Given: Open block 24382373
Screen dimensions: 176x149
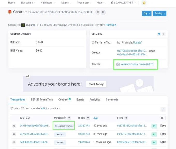Looking at the screenshot, I should tap(84, 126).
